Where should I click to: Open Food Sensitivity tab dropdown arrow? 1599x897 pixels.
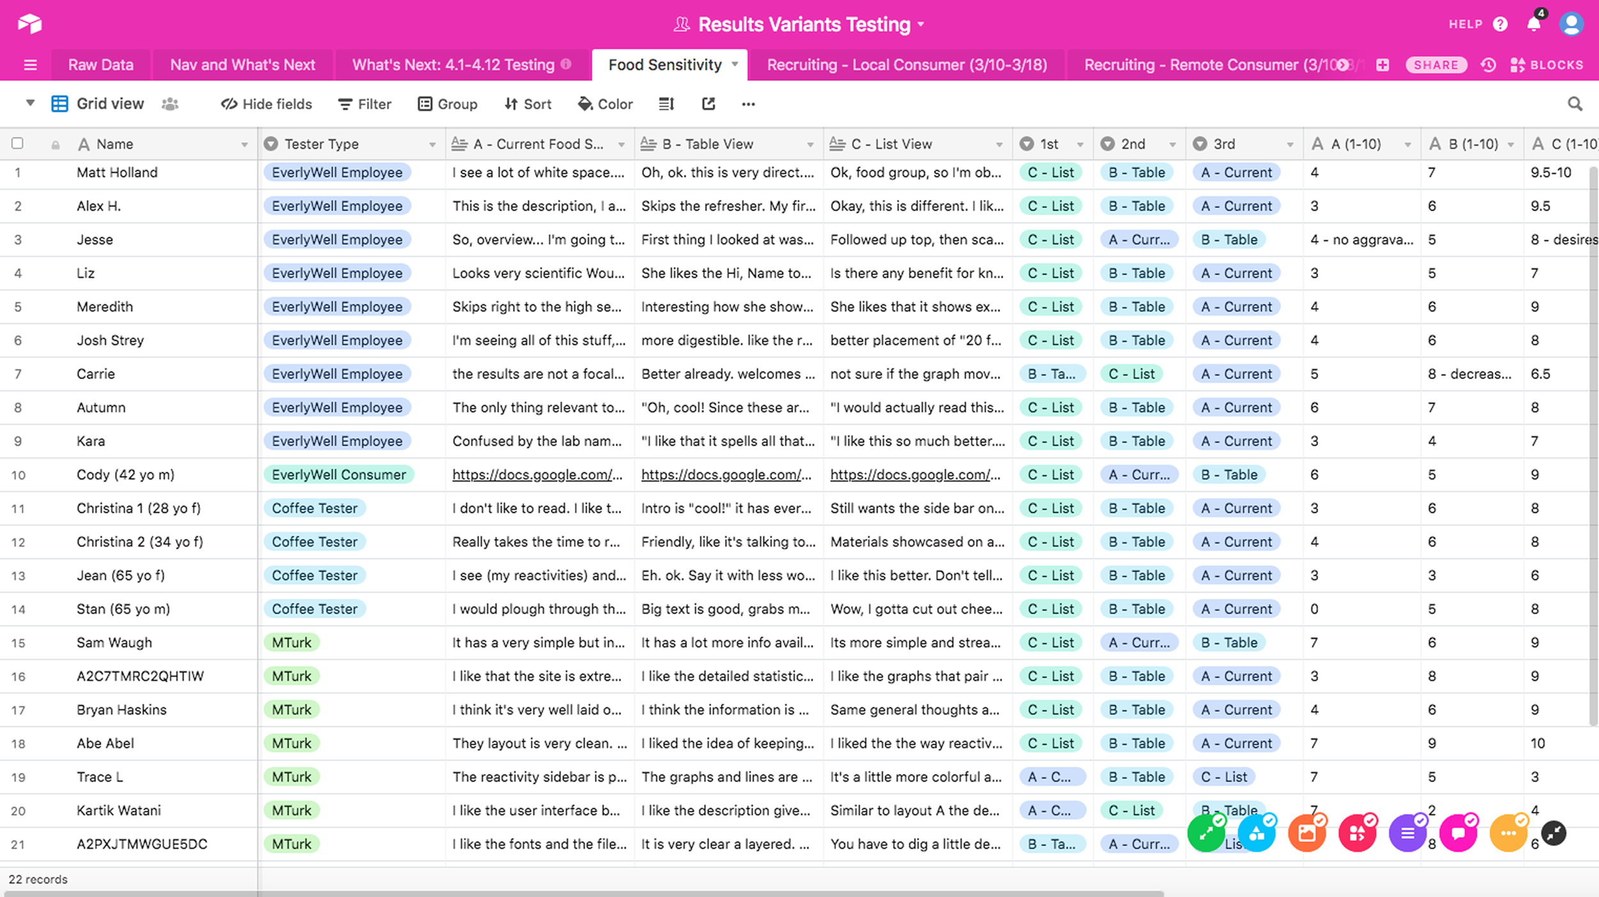pyautogui.click(x=735, y=65)
